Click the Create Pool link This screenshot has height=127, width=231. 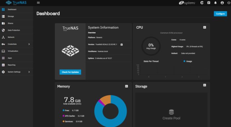[x=171, y=118]
